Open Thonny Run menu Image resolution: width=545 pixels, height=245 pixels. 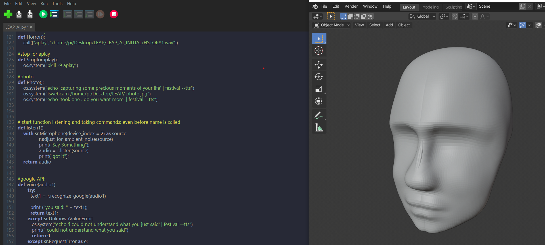pyautogui.click(x=44, y=4)
